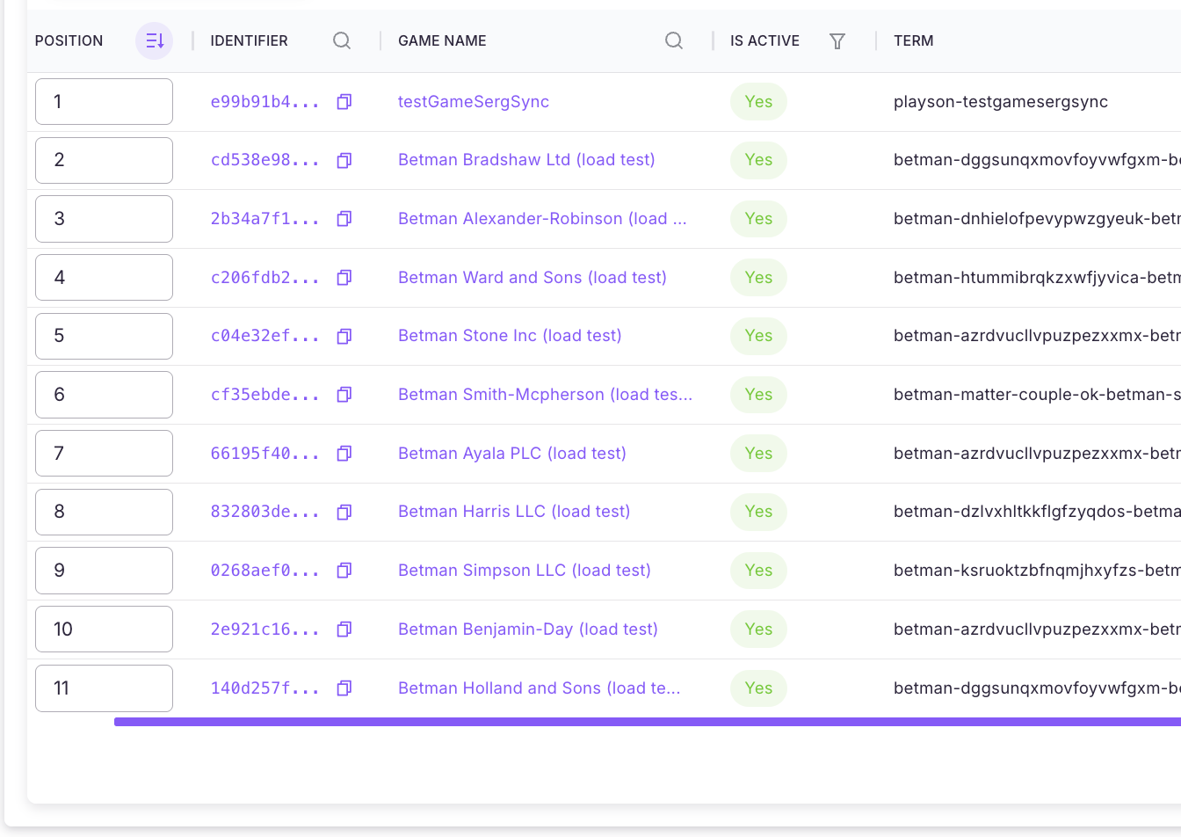Open Betman Harris LLC game link
1181x837 pixels.
coord(514,512)
